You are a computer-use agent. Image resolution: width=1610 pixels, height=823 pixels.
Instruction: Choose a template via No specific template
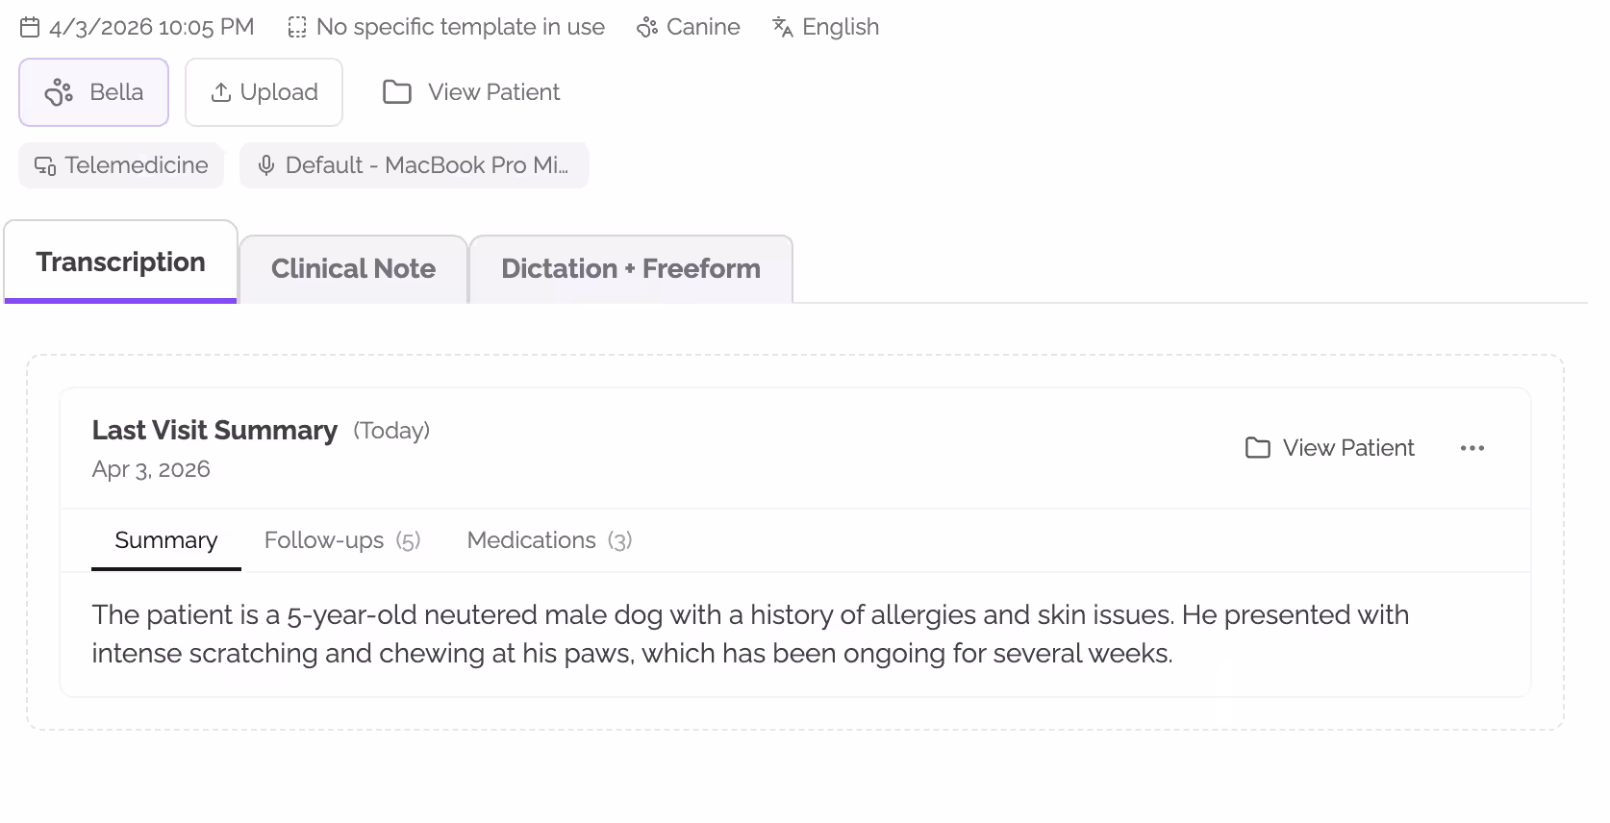point(460,27)
